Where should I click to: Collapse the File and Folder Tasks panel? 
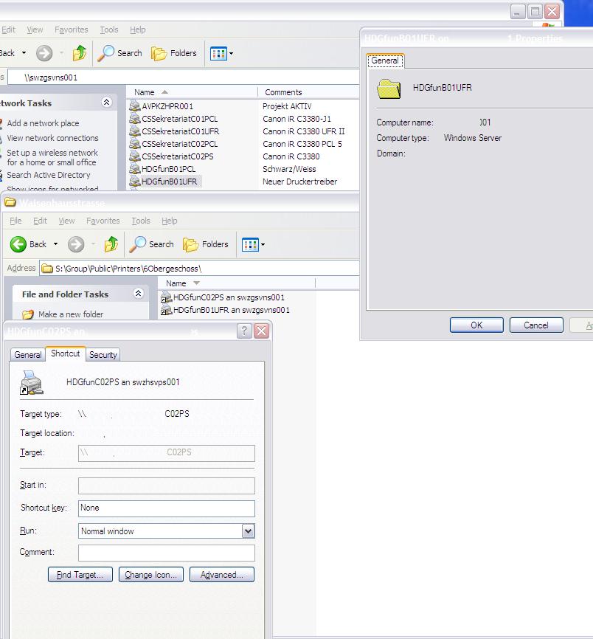pos(138,294)
